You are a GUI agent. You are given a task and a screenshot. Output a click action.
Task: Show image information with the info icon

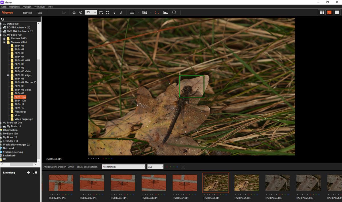(x=174, y=13)
